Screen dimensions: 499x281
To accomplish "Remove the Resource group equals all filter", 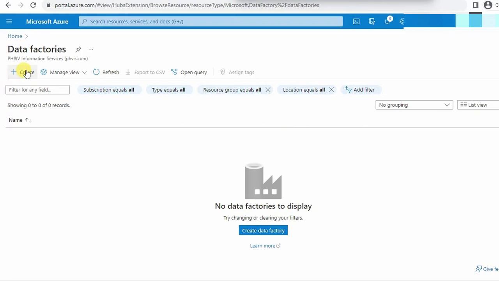I will (x=268, y=90).
